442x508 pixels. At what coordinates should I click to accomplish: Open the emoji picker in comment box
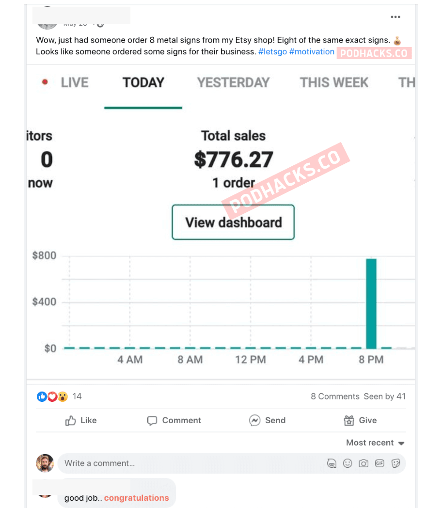(x=347, y=463)
